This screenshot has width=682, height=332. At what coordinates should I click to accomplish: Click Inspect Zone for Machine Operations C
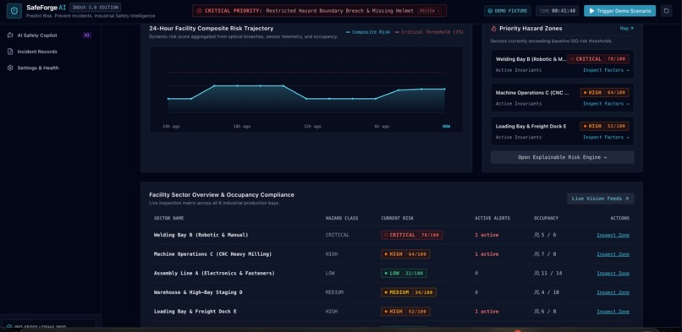click(x=613, y=254)
